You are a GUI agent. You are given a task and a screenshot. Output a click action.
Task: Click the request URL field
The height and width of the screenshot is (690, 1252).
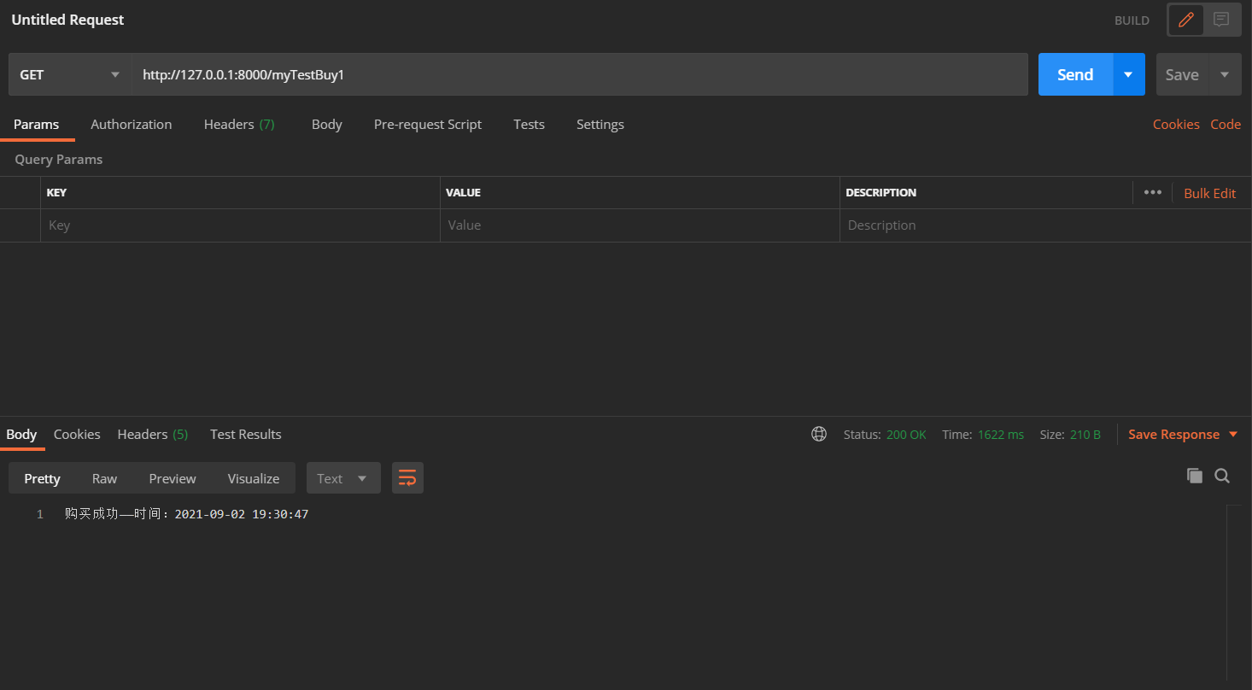click(580, 74)
